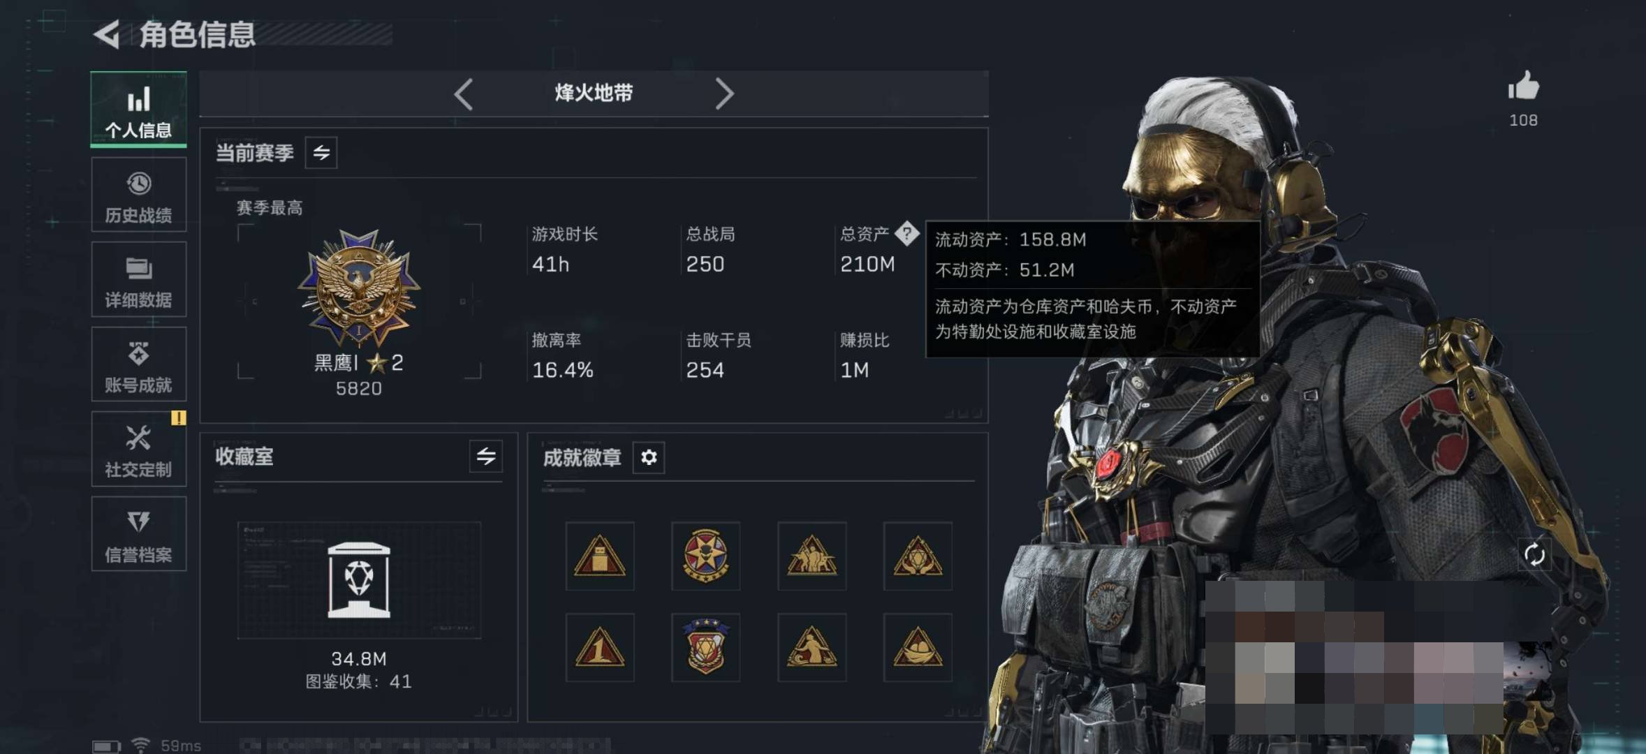
Task: Toggle the 当前赛季 season switch button
Action: (x=321, y=153)
